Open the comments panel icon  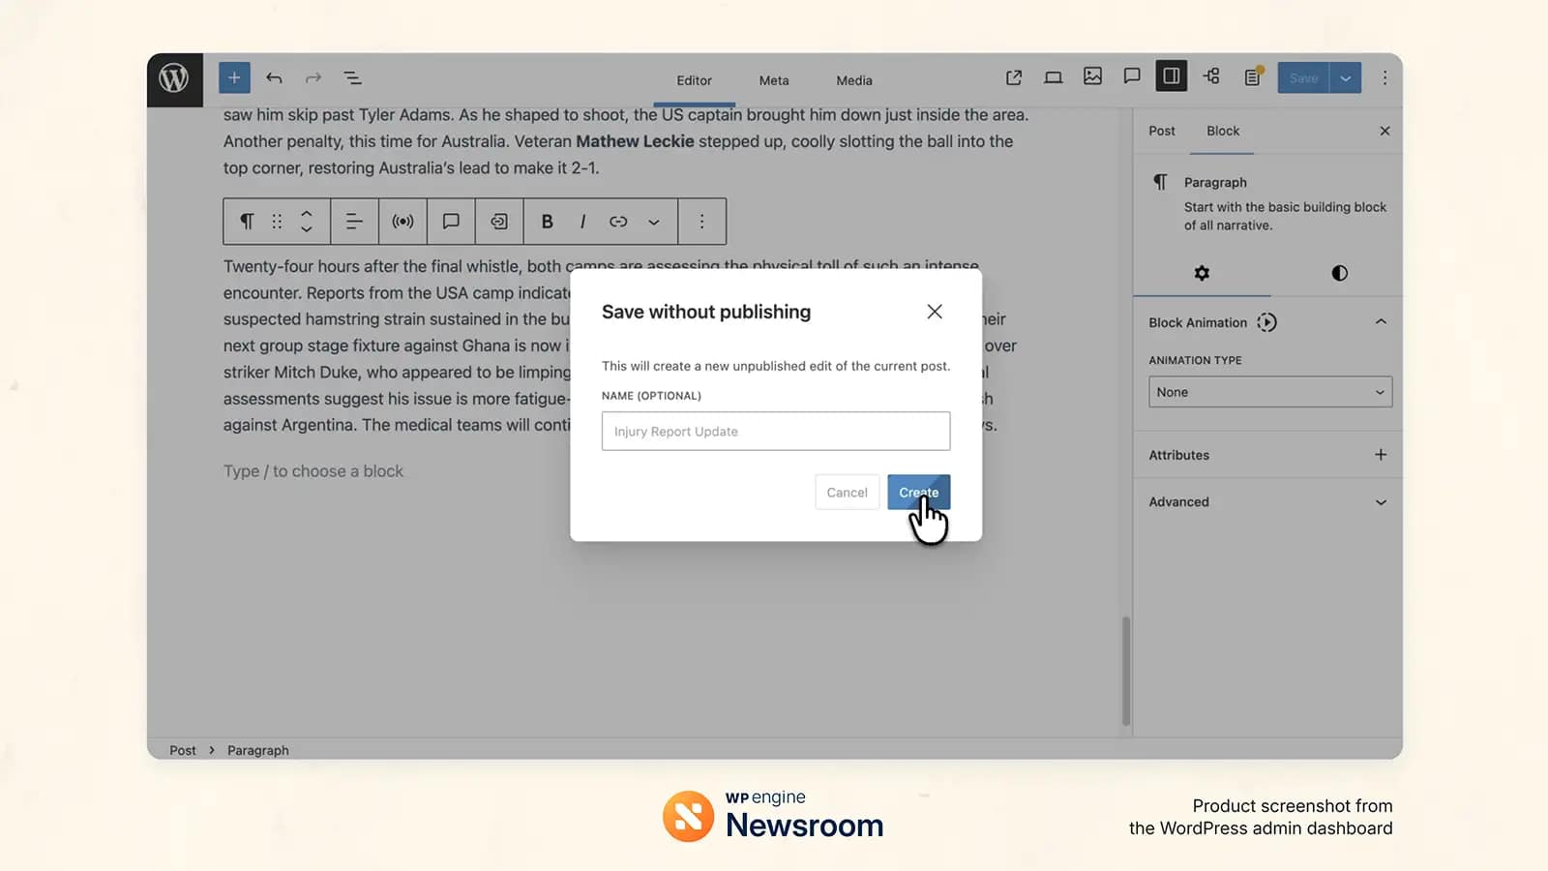1132,76
